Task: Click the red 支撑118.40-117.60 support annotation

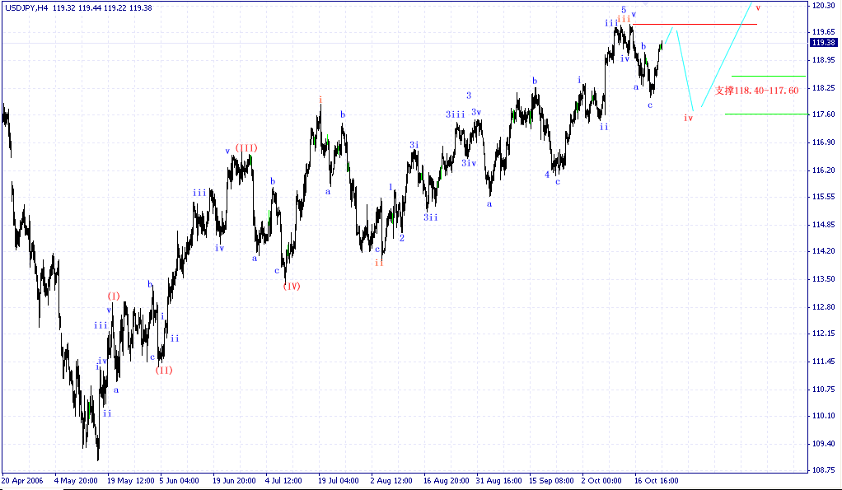Action: coord(756,91)
